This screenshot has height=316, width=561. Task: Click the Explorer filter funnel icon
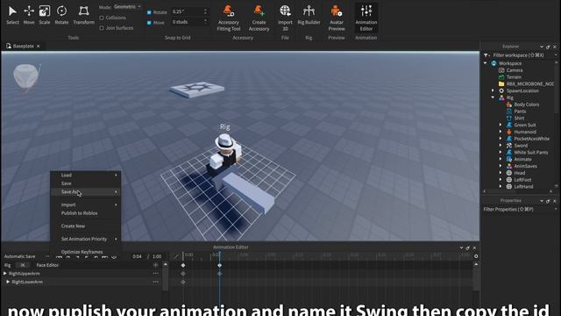click(486, 55)
